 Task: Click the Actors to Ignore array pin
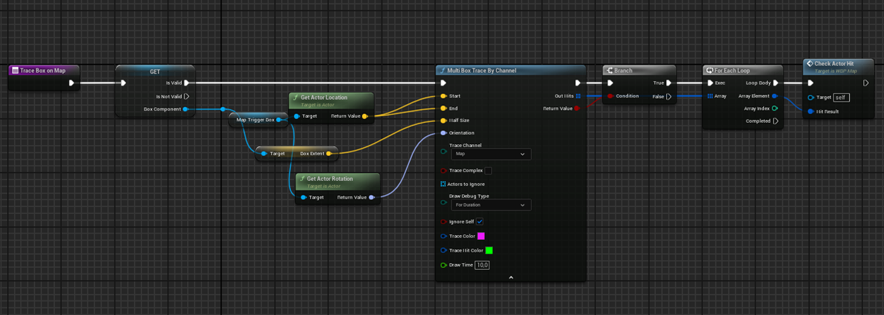point(443,184)
